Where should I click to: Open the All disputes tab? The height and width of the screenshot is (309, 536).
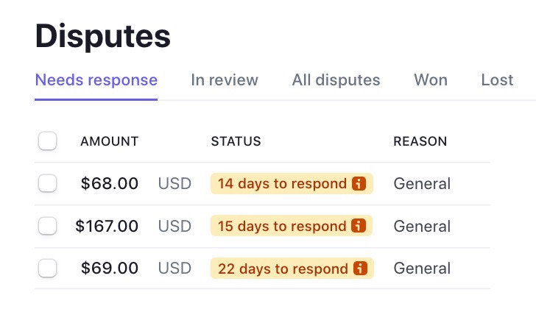[336, 80]
